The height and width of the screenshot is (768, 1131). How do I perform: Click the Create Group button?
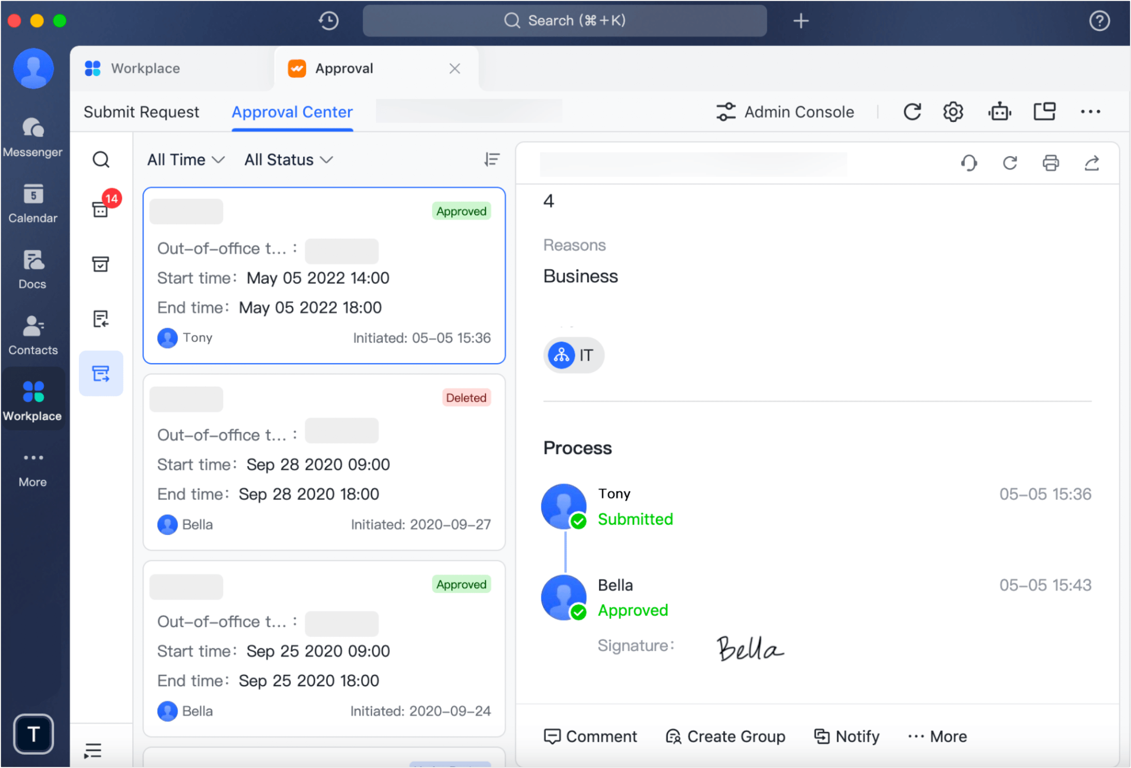tap(725, 736)
